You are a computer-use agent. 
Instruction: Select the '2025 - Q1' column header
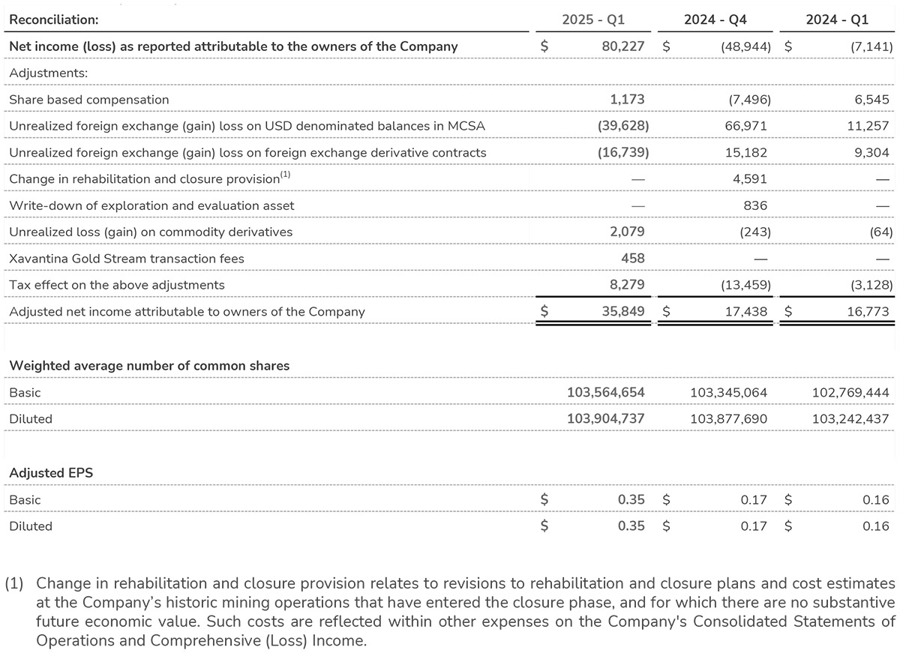point(593,19)
